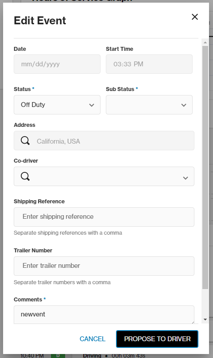
Task: Select the Off Duty status value
Action: click(33, 105)
